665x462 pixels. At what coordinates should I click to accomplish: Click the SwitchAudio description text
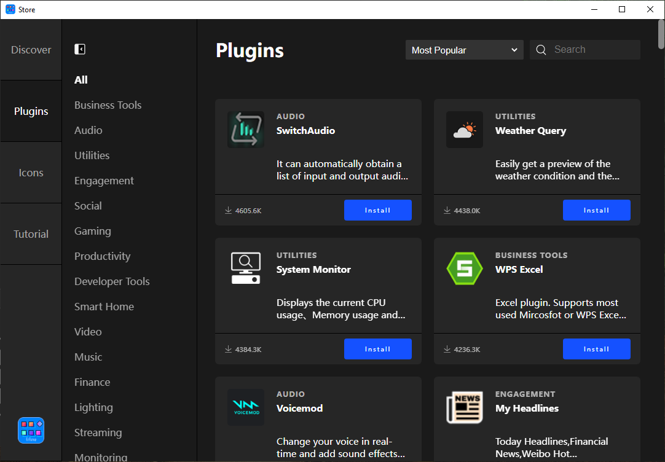coord(342,170)
